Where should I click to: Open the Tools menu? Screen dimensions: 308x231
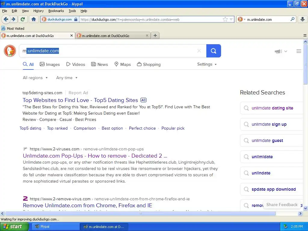(x=72, y=11)
